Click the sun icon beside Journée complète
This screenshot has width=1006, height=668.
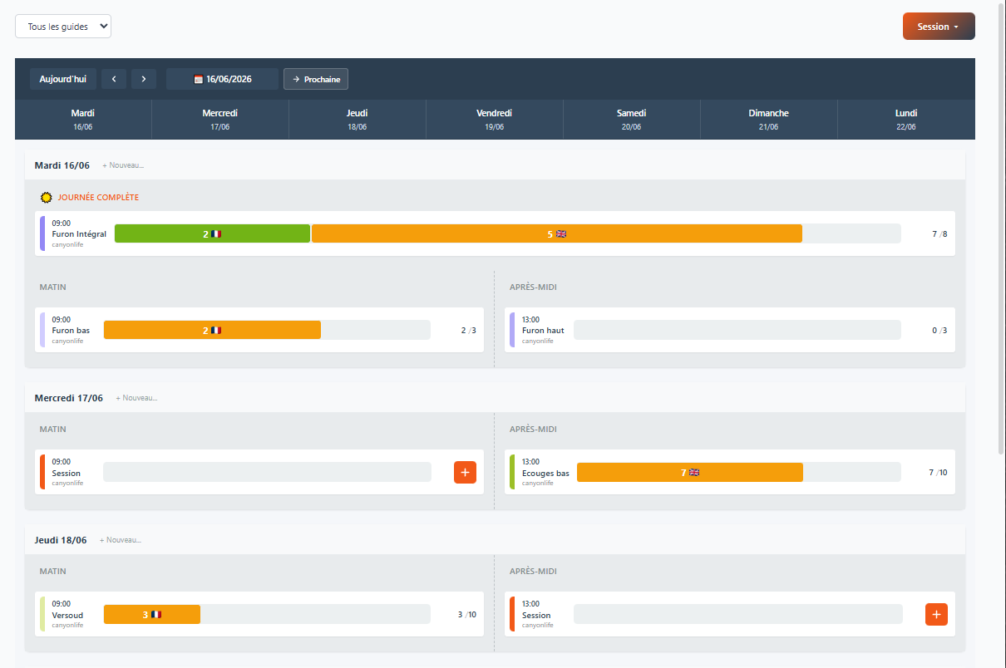coord(47,198)
